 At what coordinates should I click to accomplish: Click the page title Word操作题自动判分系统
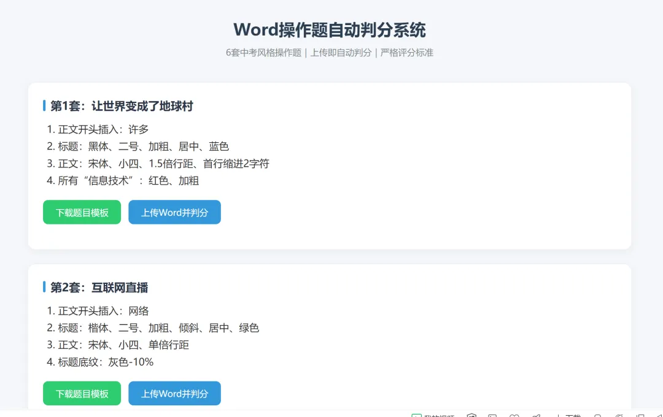(331, 30)
